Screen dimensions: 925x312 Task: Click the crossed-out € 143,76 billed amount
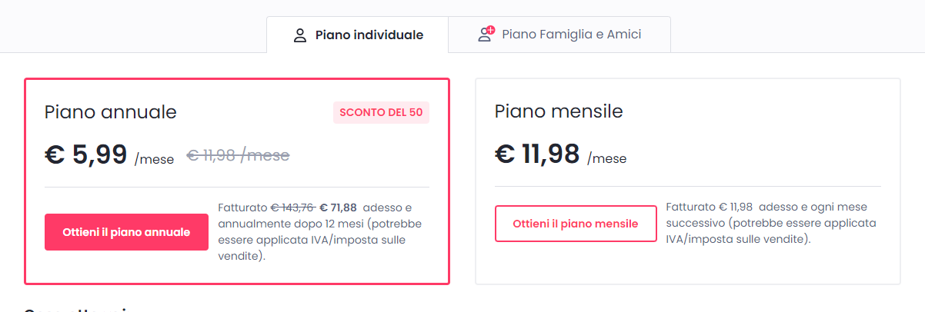(292, 207)
